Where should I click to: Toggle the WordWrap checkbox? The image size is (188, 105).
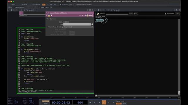coord(165,14)
